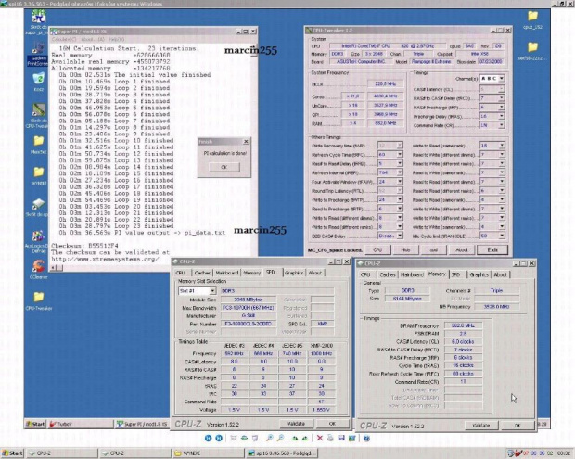Click the system tray clock

(563, 453)
